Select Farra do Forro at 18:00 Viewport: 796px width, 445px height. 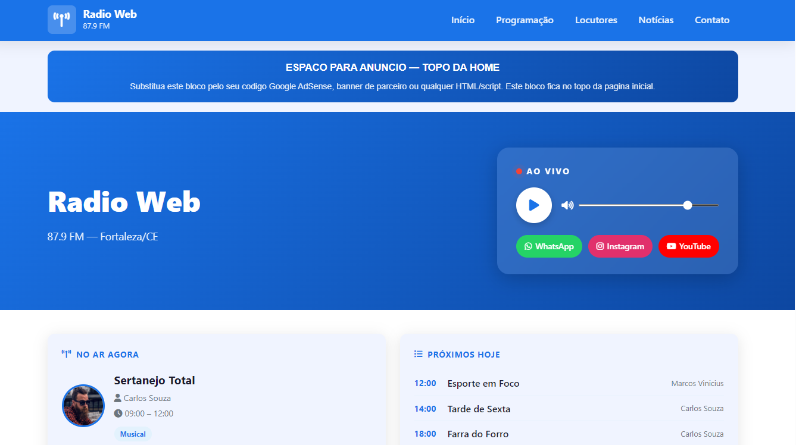[x=477, y=434]
